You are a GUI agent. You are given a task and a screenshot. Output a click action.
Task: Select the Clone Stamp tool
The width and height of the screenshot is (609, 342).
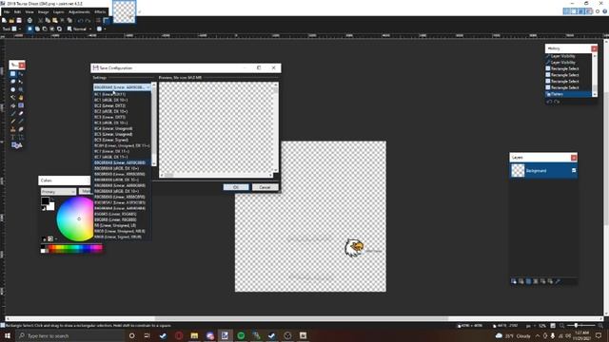tap(12, 129)
